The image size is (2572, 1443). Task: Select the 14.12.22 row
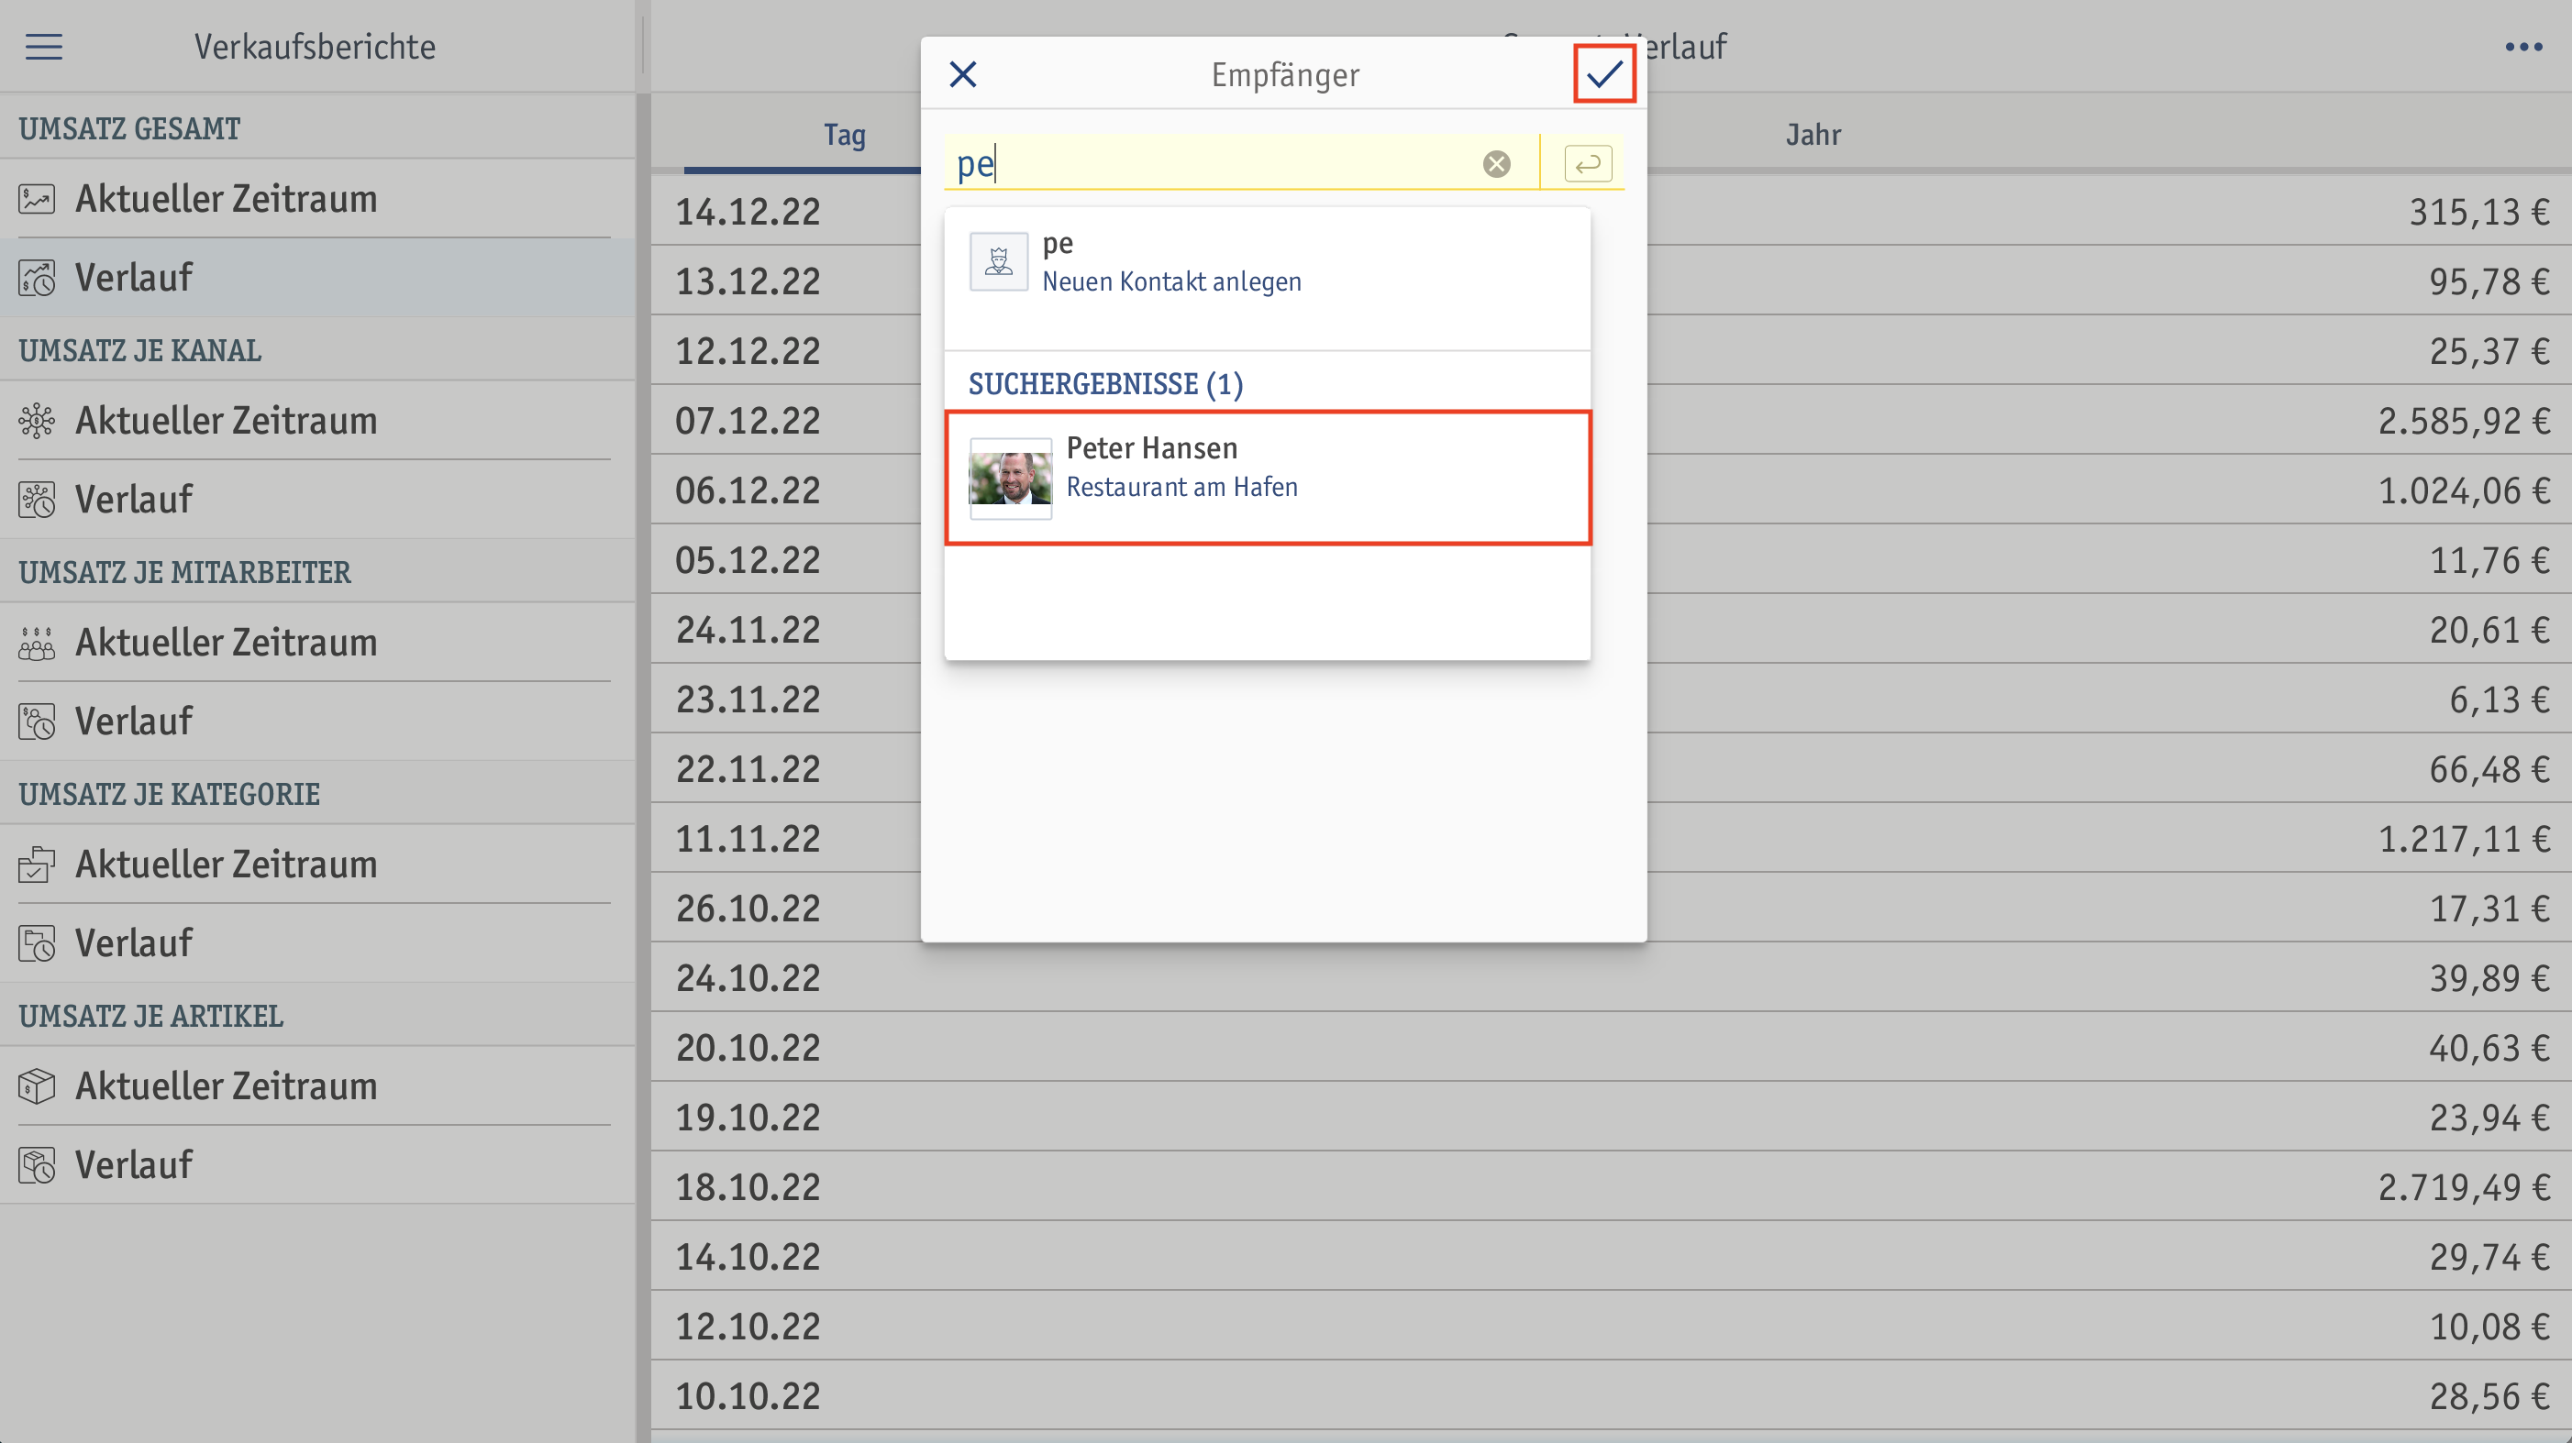[x=1611, y=211]
